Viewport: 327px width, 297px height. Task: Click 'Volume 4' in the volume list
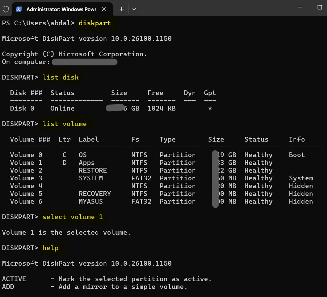26,186
